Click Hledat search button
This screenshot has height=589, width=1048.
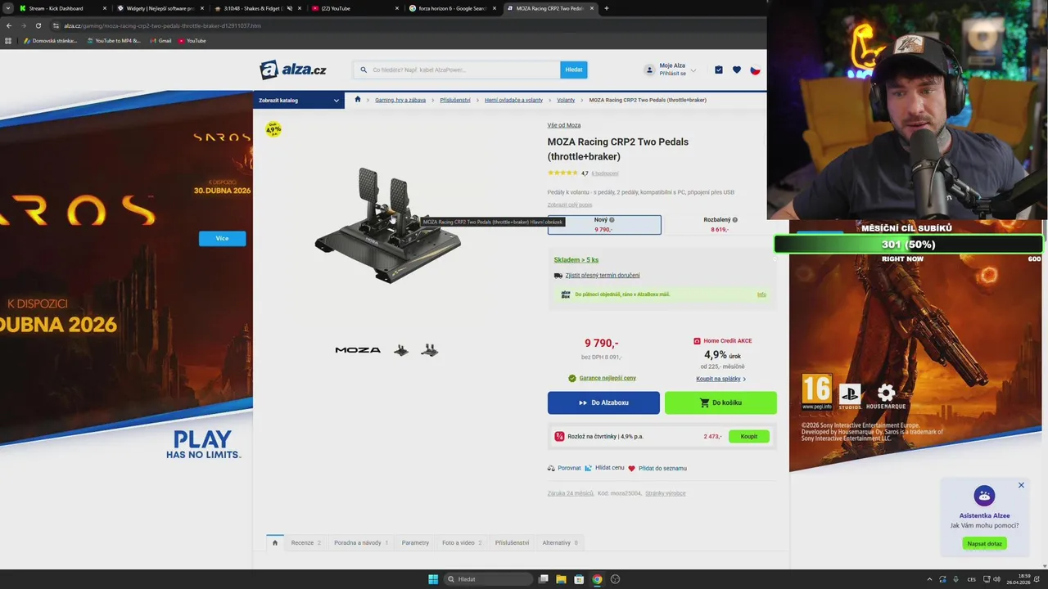click(x=574, y=70)
